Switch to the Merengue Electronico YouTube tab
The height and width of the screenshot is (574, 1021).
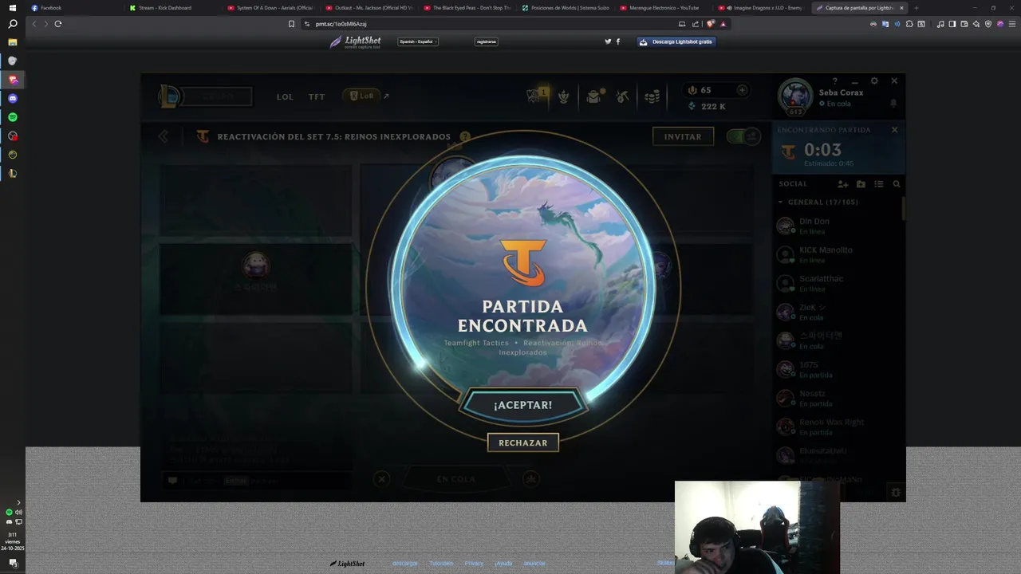[664, 8]
